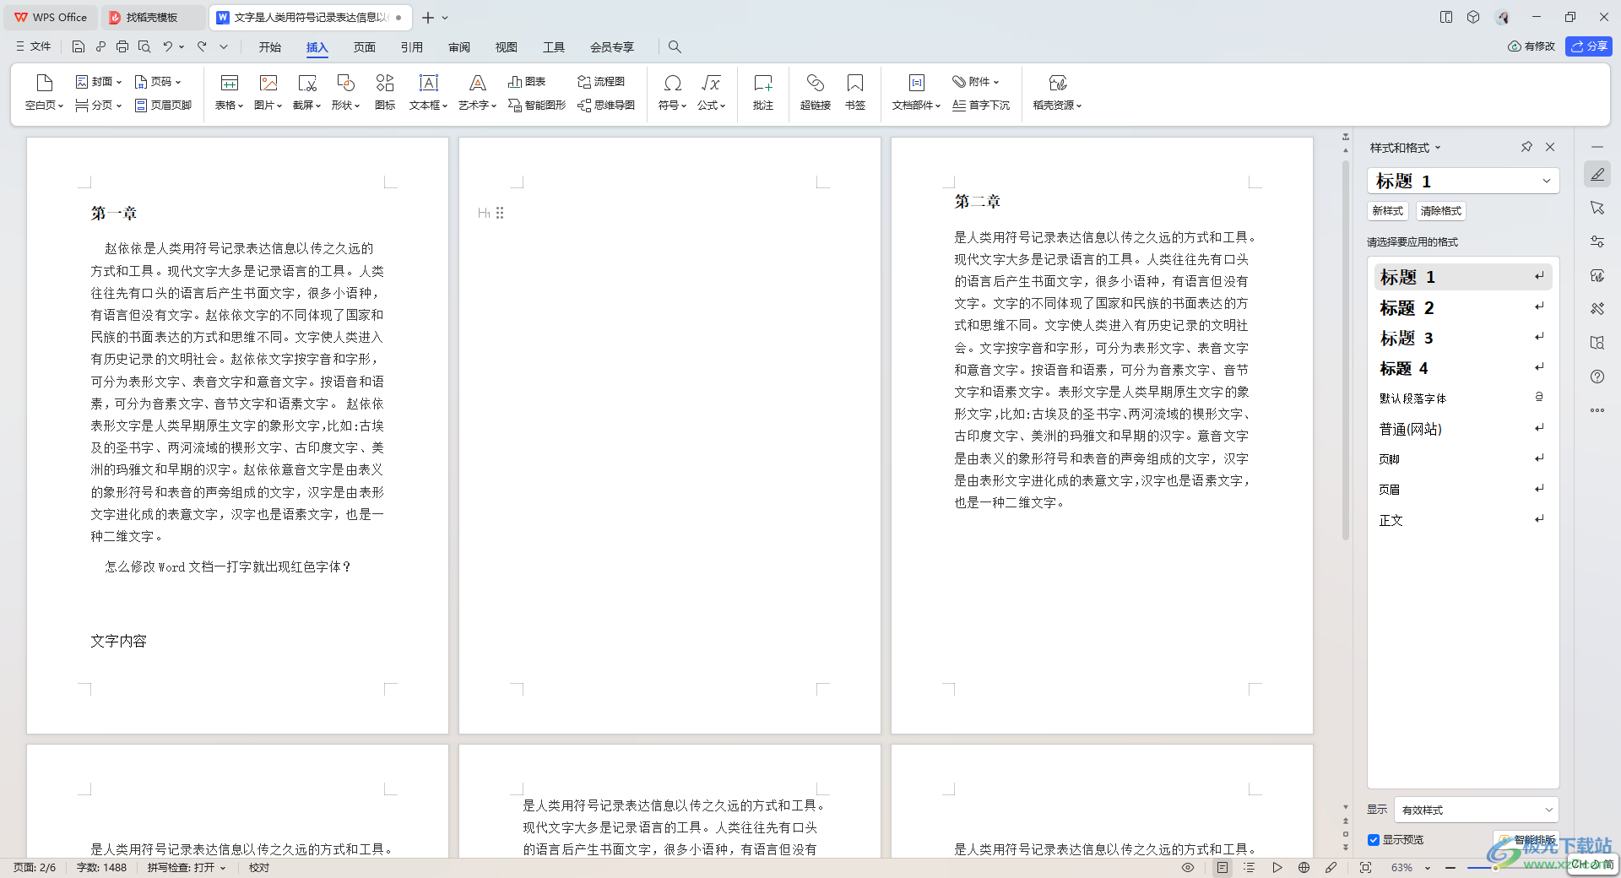This screenshot has height=878, width=1621.
Task: Insert a 书签 bookmark
Action: (855, 92)
